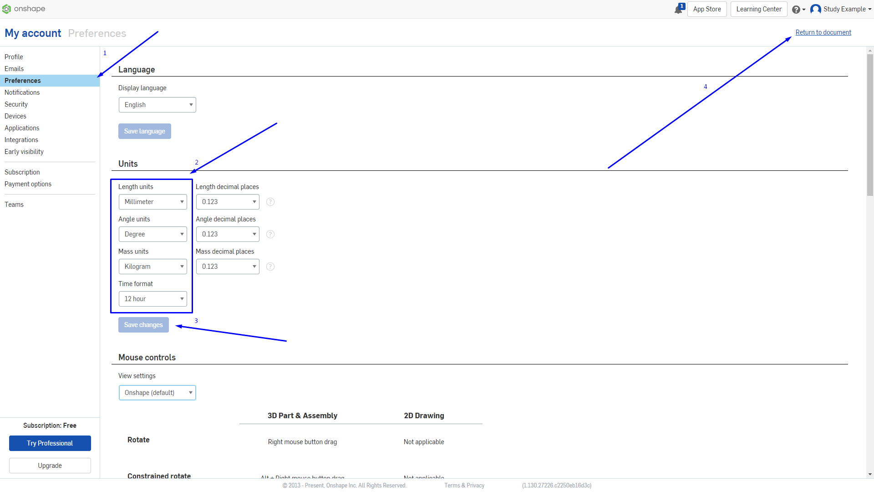Click the user avatar icon

816,9
